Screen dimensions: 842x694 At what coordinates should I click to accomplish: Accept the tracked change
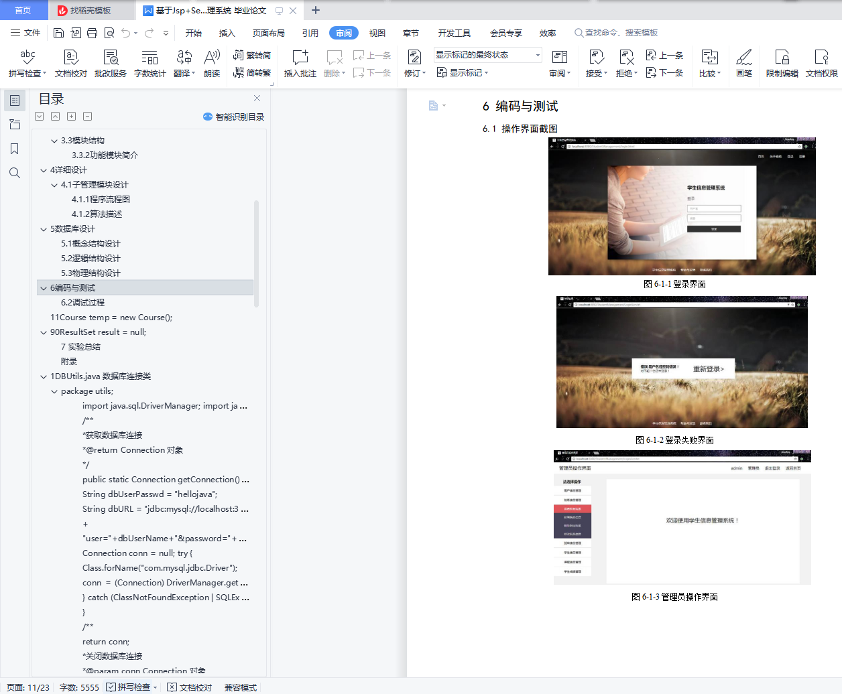[596, 64]
